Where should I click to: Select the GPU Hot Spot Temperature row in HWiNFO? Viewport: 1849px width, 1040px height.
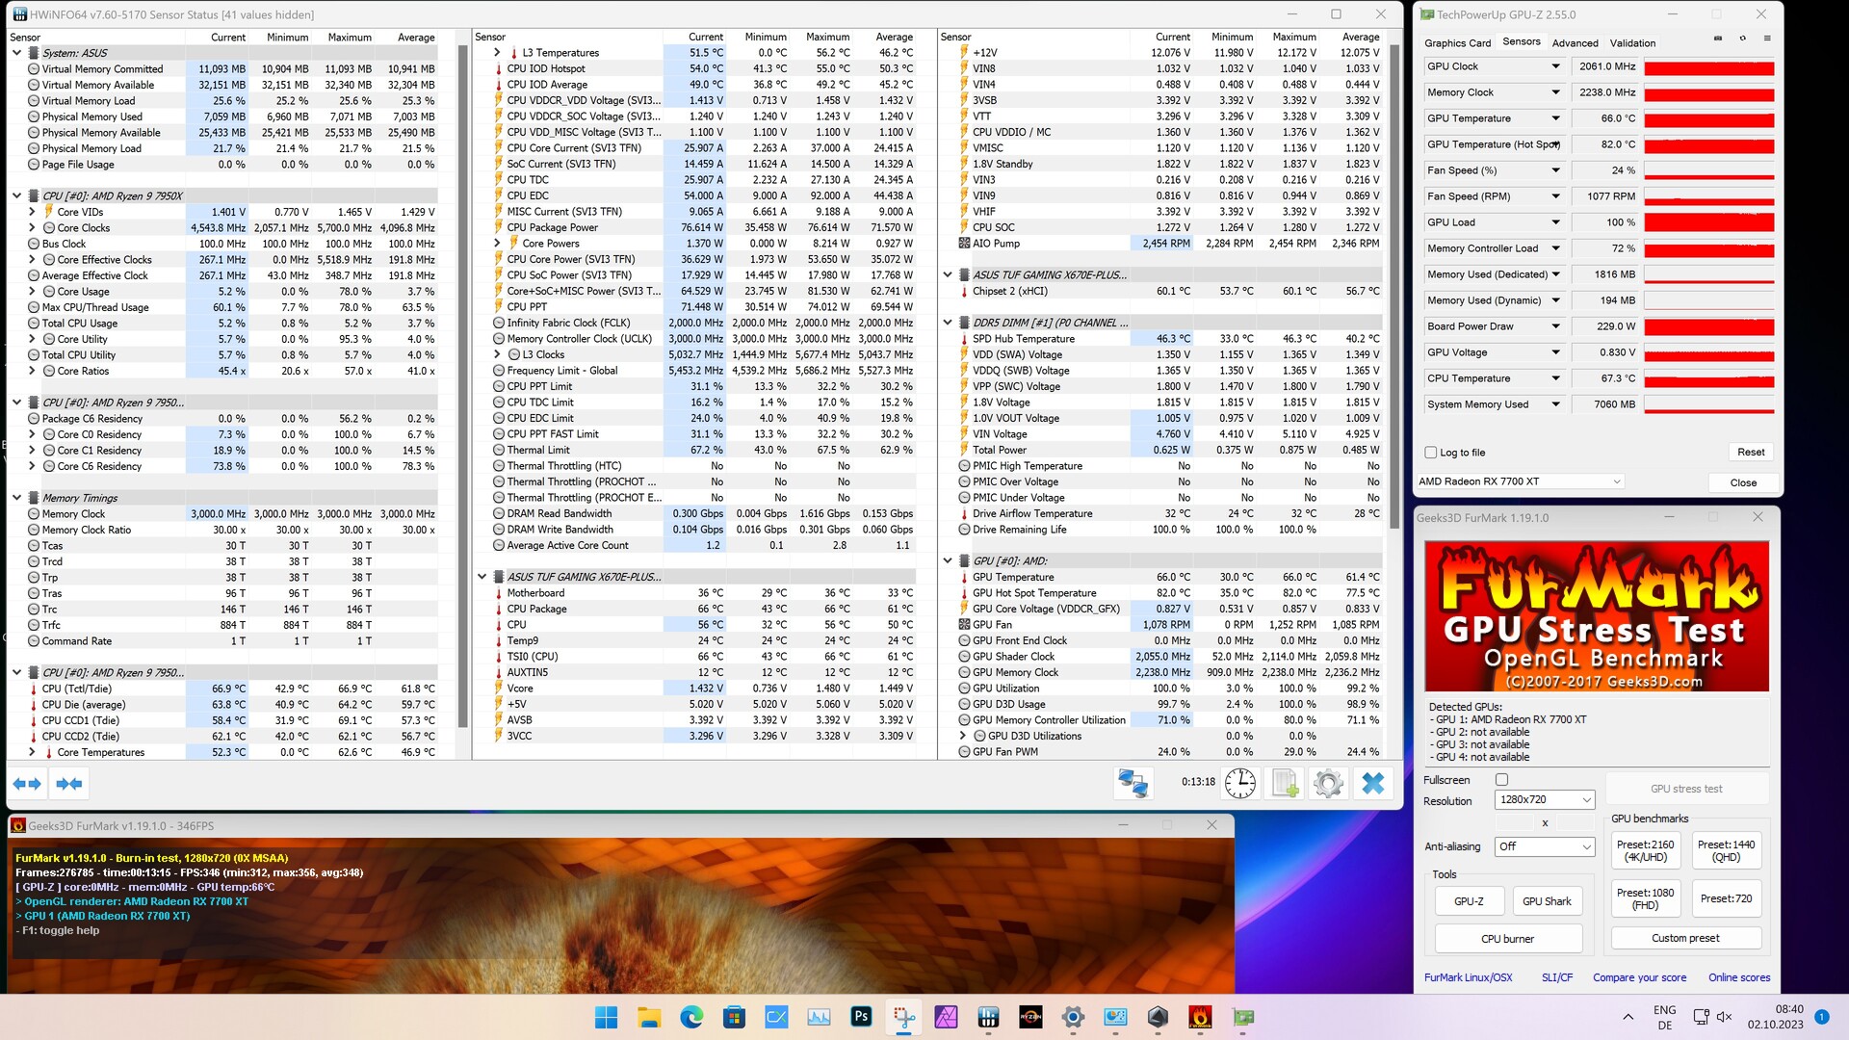[x=1170, y=593]
